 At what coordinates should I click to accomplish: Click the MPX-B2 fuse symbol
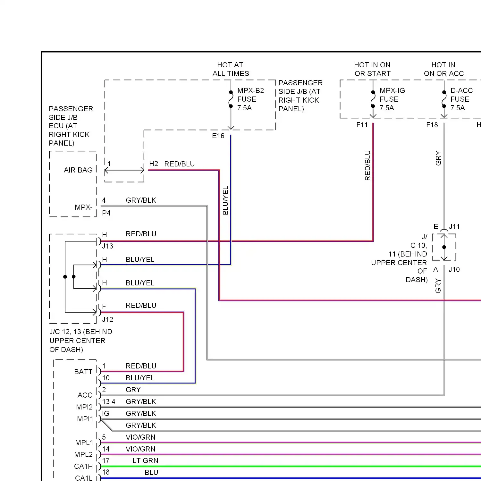pyautogui.click(x=231, y=99)
